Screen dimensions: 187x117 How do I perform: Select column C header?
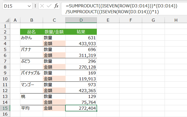tap(54, 20)
